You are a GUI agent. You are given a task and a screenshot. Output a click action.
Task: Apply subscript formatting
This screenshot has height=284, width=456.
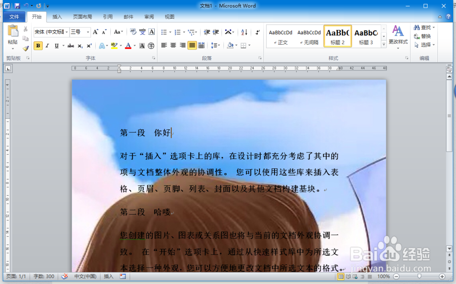[x=80, y=46]
